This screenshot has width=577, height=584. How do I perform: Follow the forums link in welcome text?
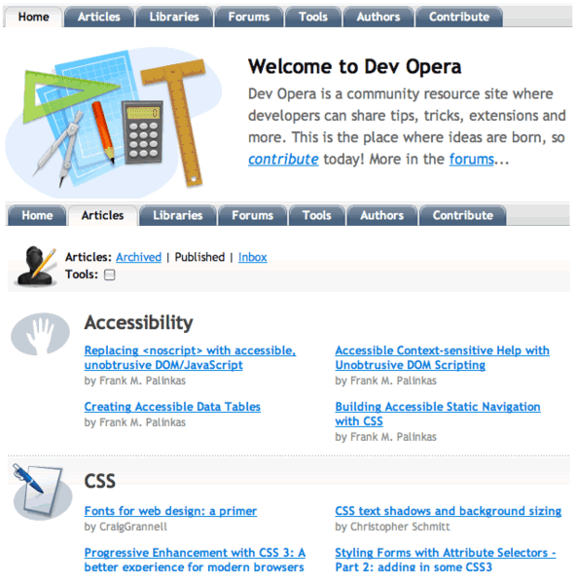[471, 160]
